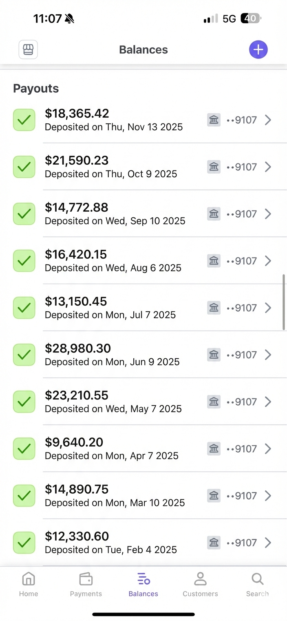
Task: Open the business account switcher icon
Action: [28, 49]
